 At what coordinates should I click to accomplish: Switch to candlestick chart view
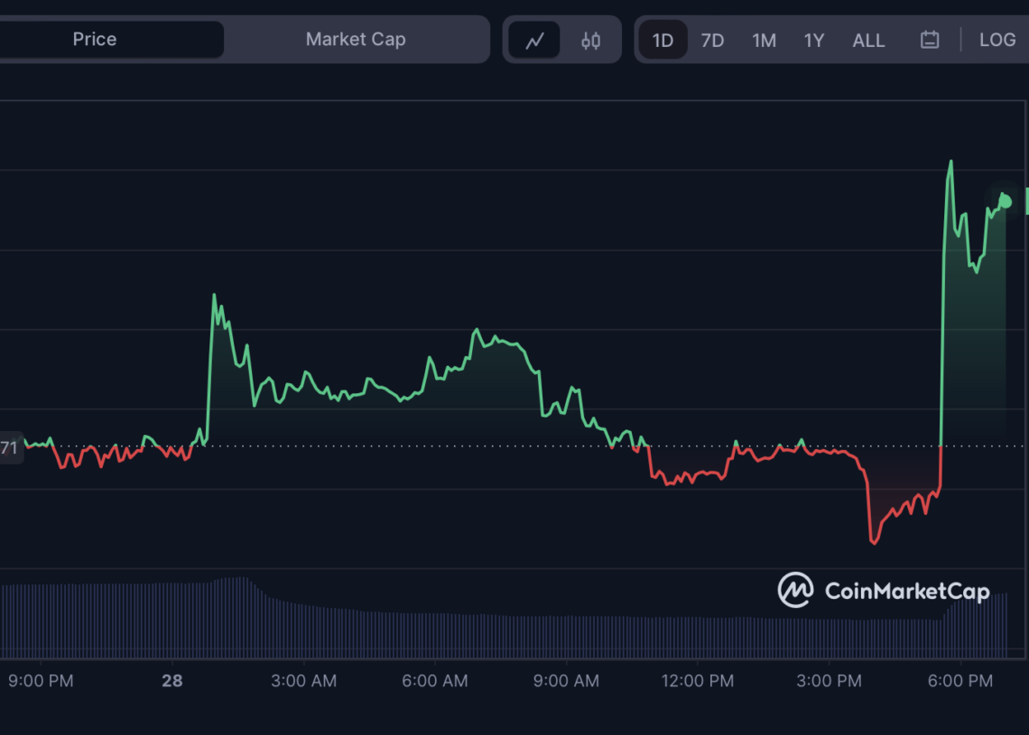591,40
